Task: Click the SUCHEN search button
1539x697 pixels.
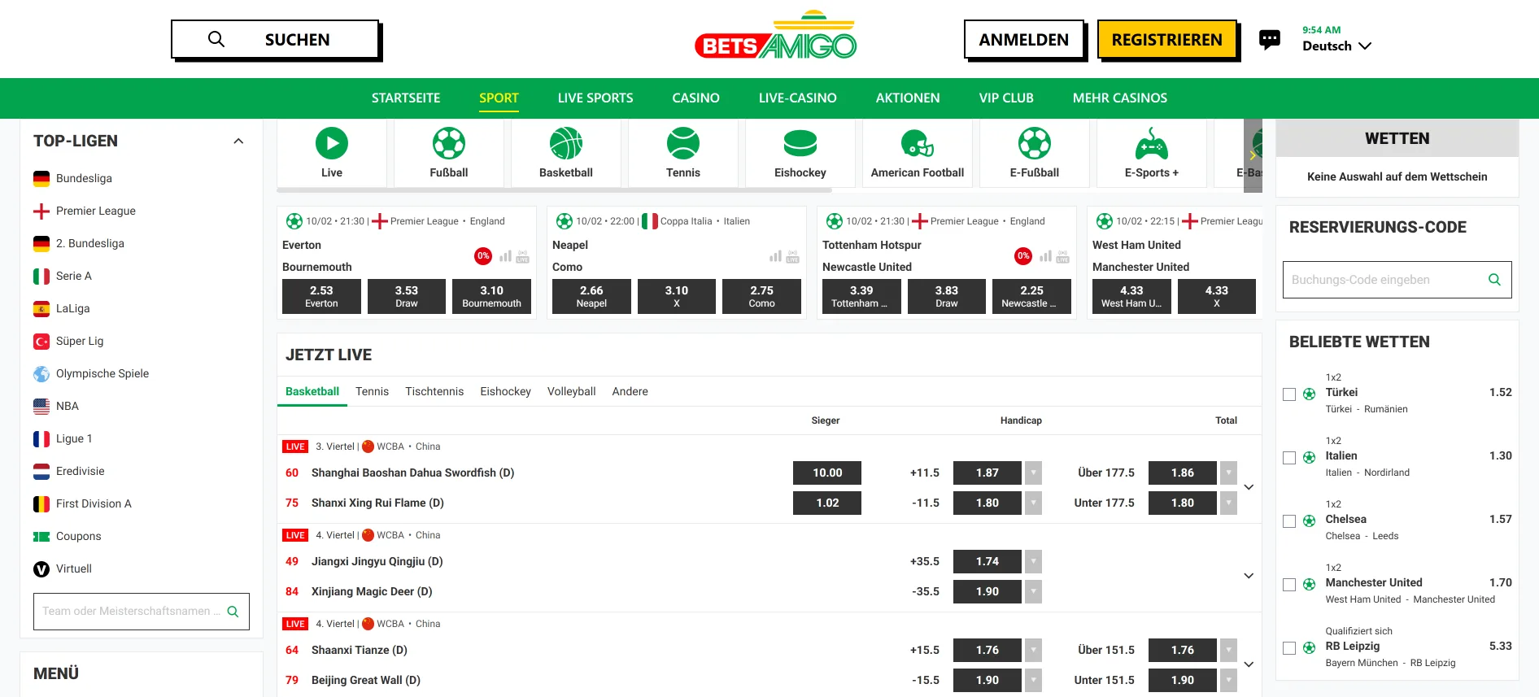Action: pyautogui.click(x=275, y=39)
